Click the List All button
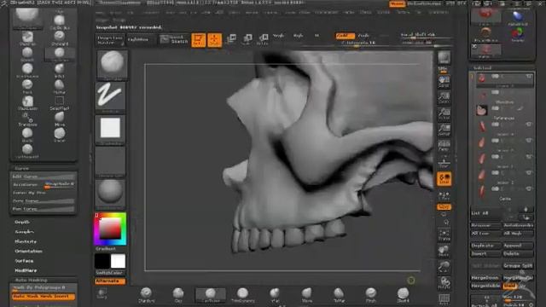This screenshot has height=307, width=546. [x=485, y=213]
